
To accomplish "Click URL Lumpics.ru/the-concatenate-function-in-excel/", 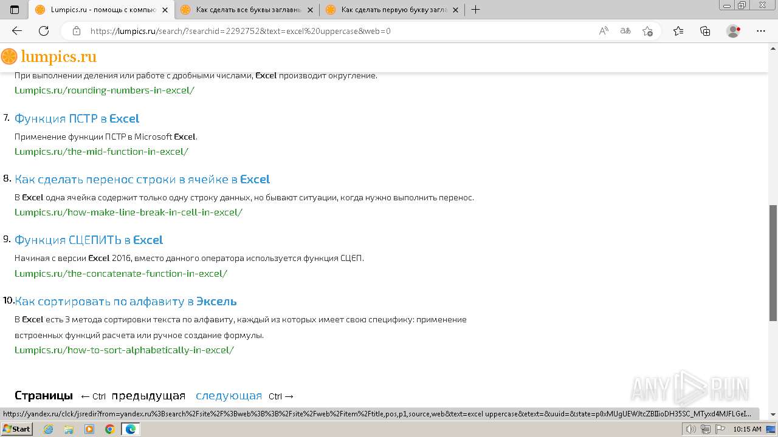I will [x=121, y=274].
